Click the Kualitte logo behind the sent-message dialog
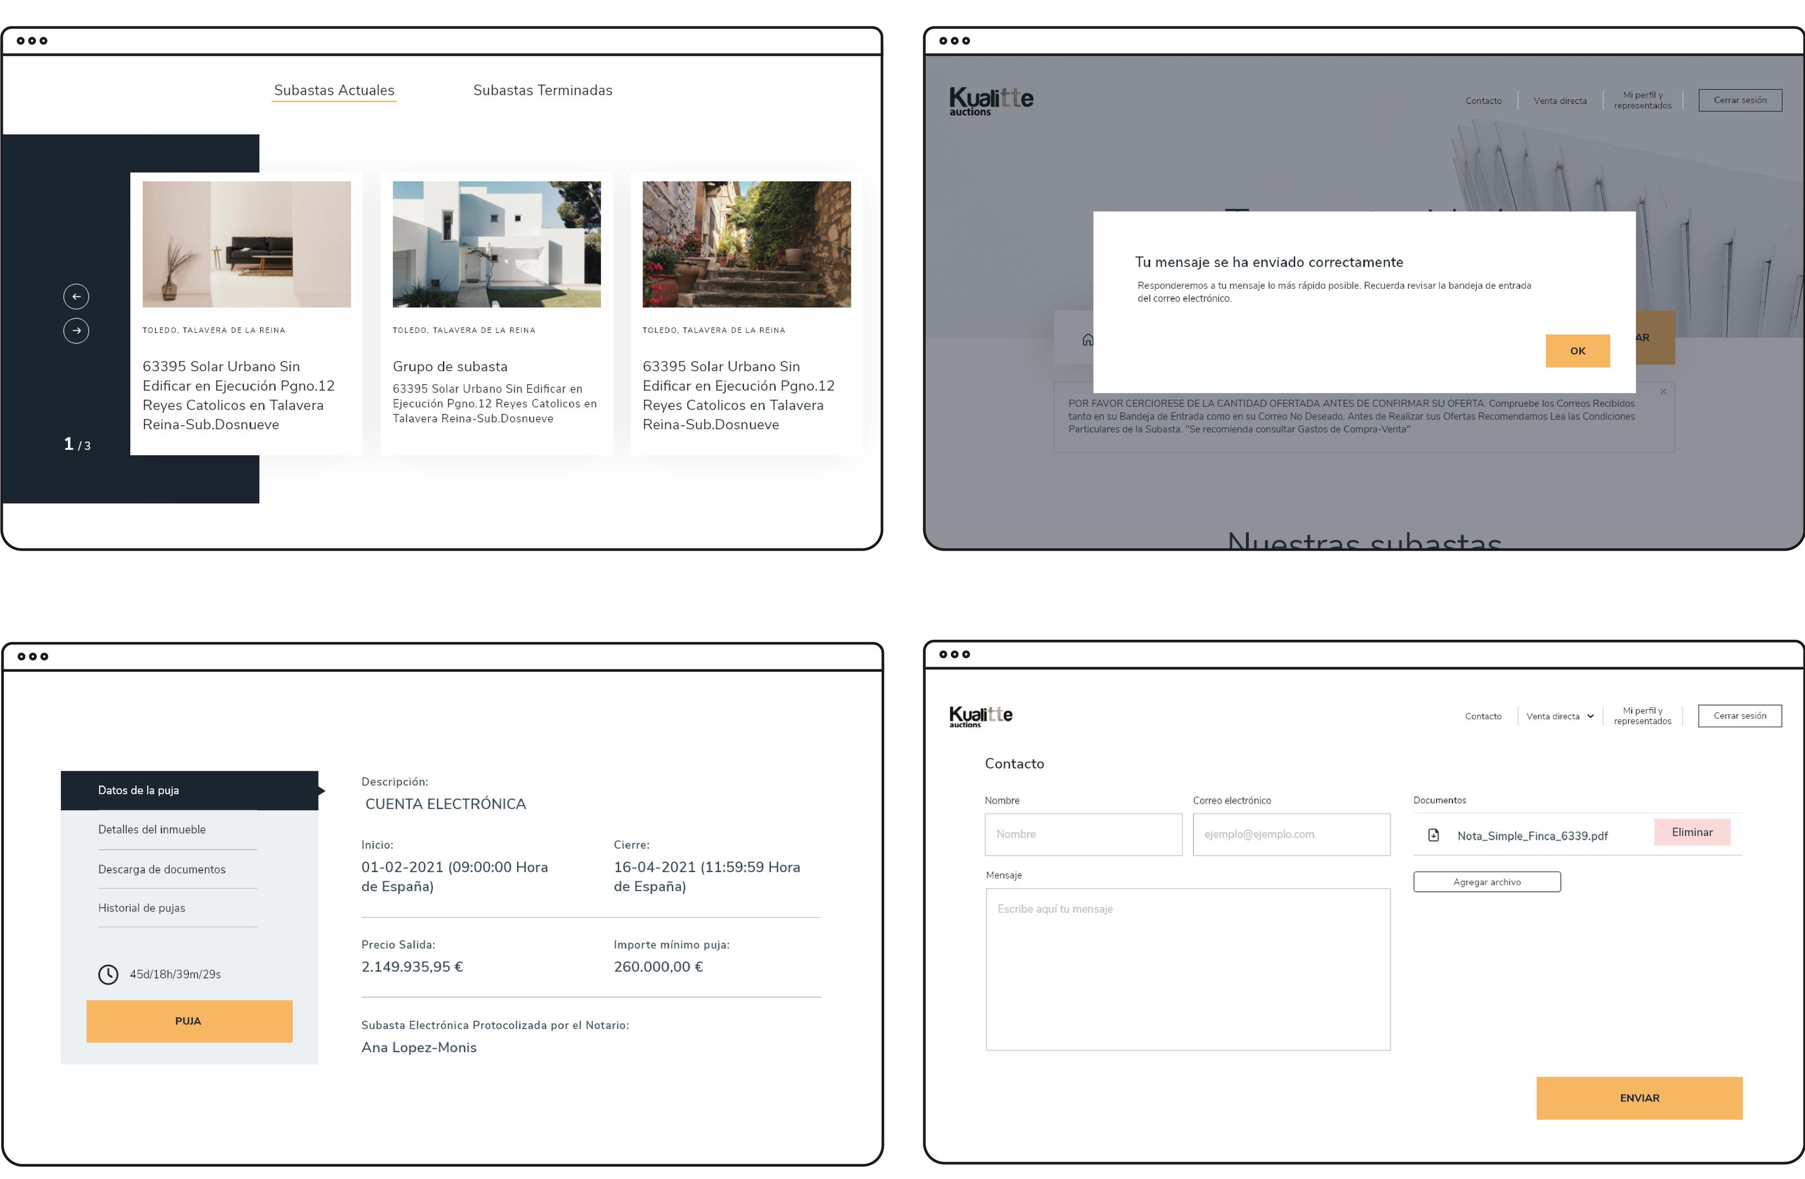 (991, 101)
